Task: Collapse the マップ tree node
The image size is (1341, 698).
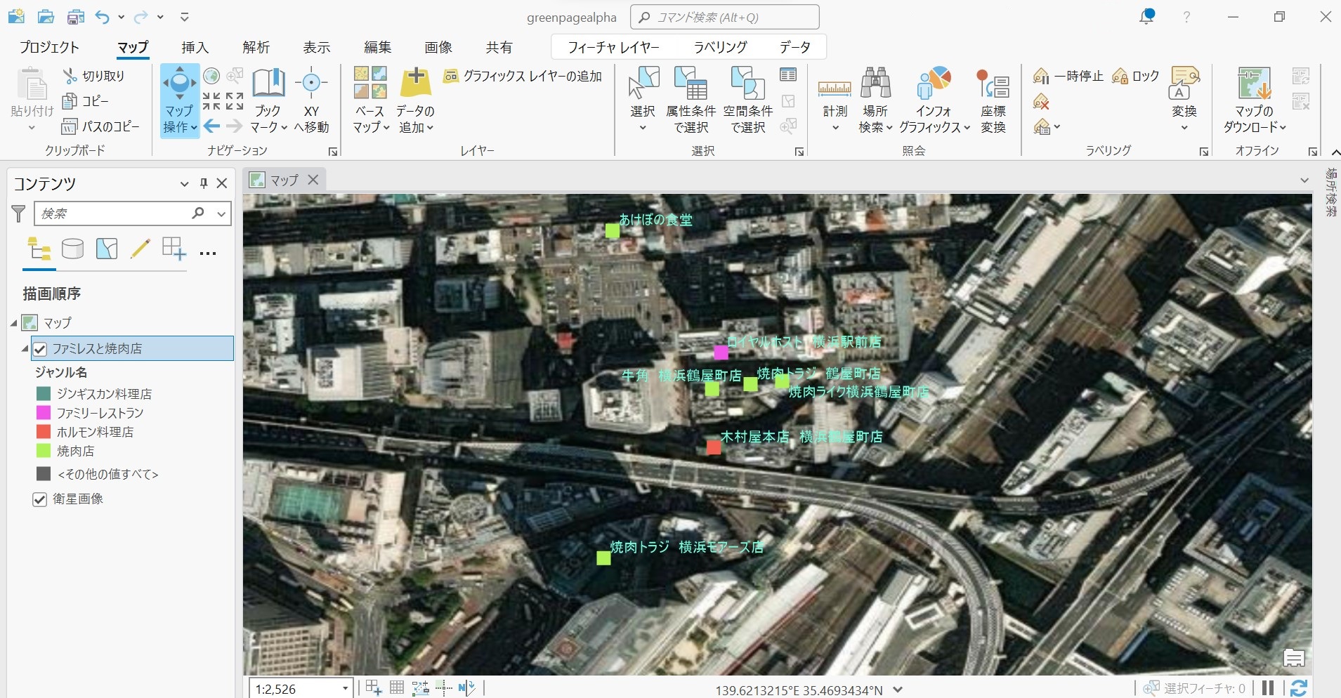Action: click(x=13, y=323)
